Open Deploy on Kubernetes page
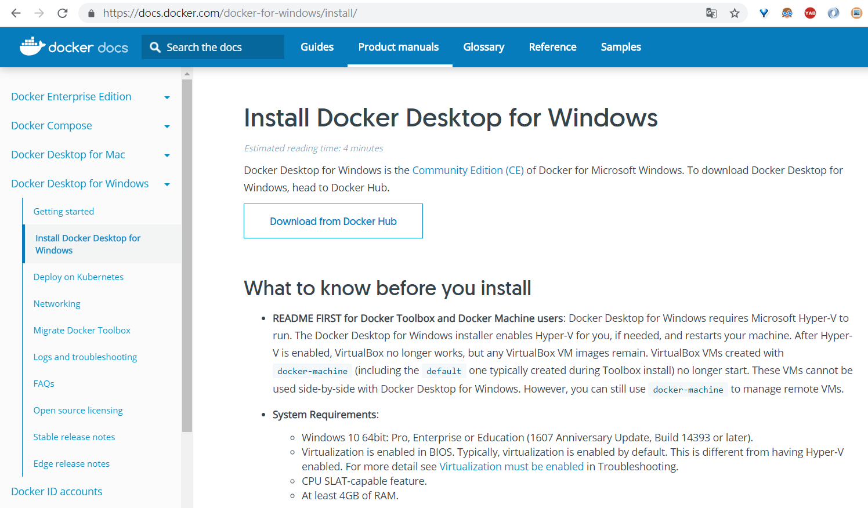 point(78,277)
